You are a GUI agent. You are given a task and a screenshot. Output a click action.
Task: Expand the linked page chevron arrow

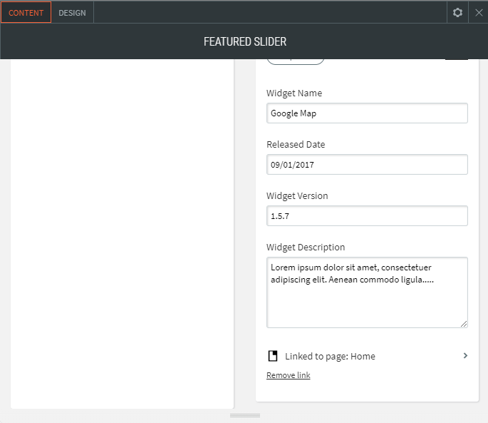(465, 355)
